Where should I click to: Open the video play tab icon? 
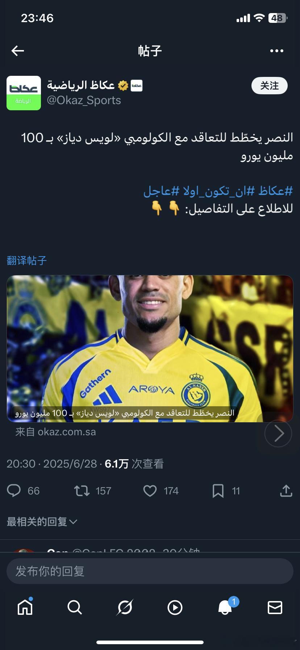tap(175, 608)
